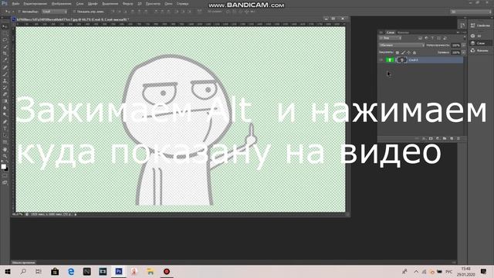Screen dimensions: 494x278
Task: Select the Zoom tool
Action: coord(5,156)
